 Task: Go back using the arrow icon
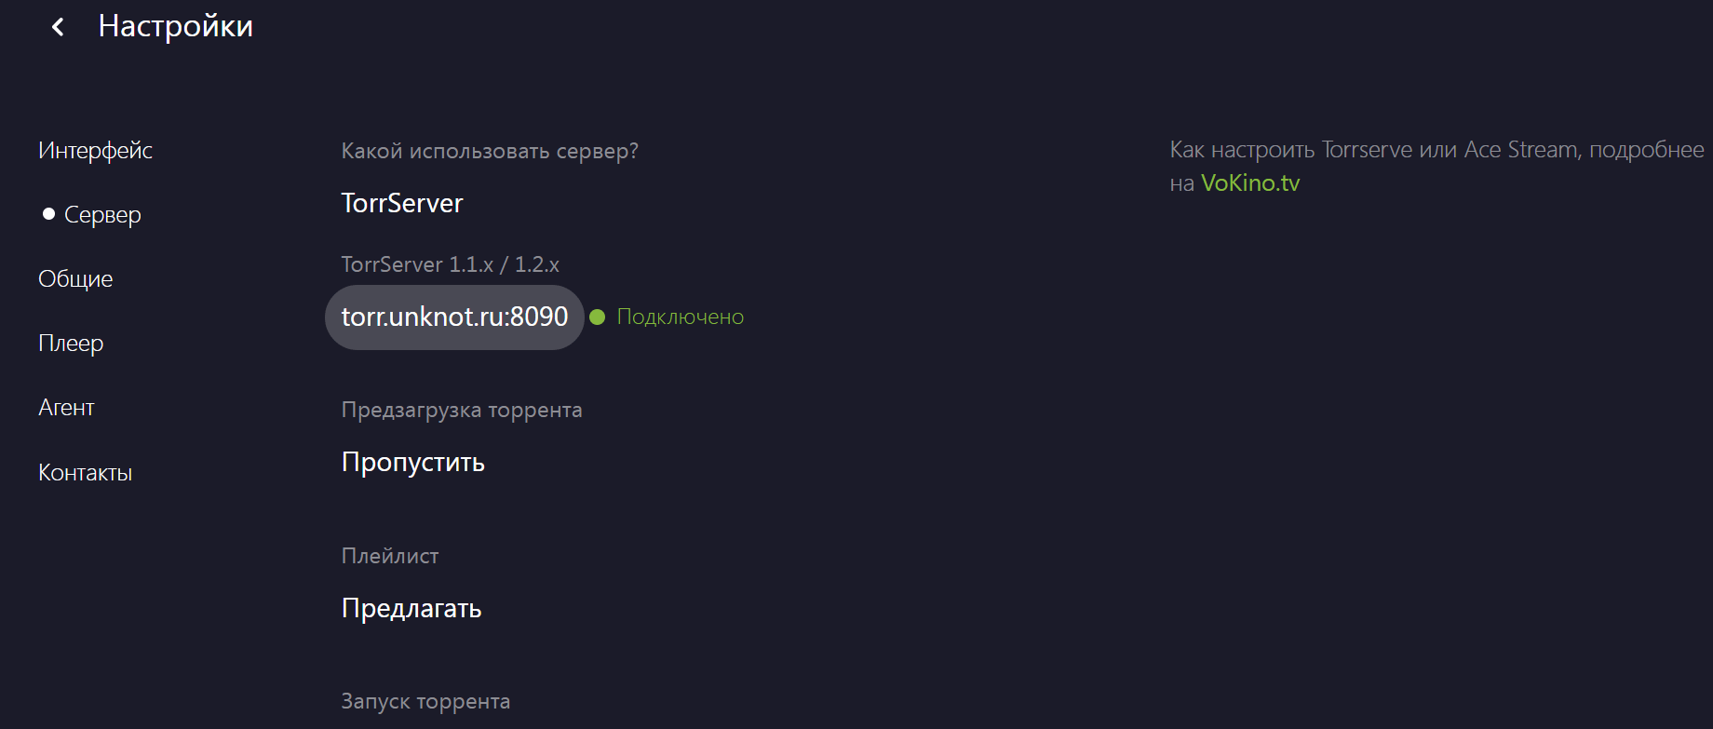click(58, 27)
